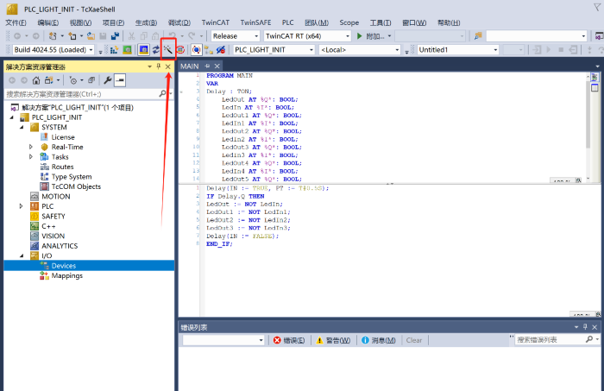This screenshot has height=391, width=604.
Task: Select the Type System tree item
Action: tap(72, 176)
